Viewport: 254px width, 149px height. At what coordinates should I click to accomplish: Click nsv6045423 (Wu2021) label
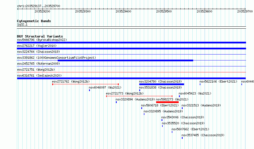coord(195,93)
